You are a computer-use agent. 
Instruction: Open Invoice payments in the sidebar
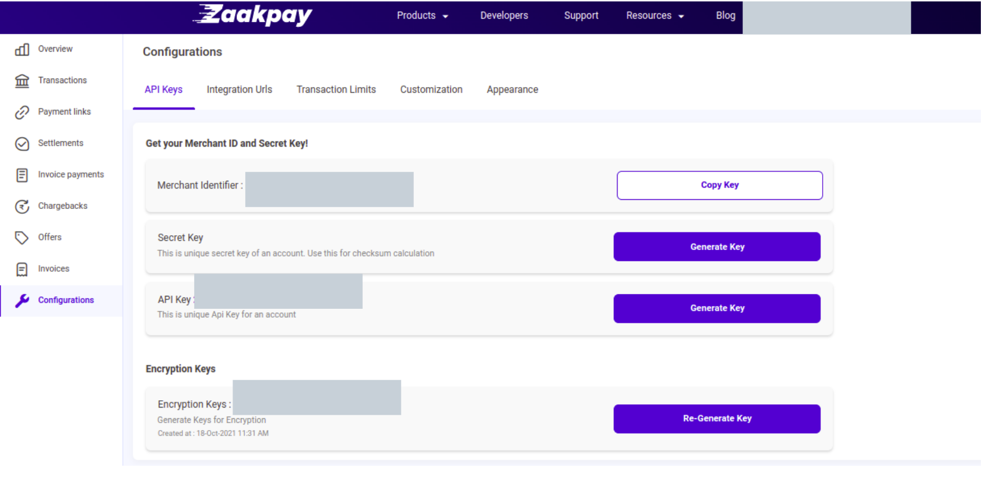pos(71,175)
